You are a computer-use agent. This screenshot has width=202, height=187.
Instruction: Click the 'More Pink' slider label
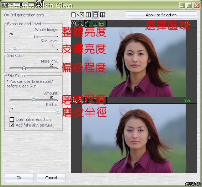49,61
